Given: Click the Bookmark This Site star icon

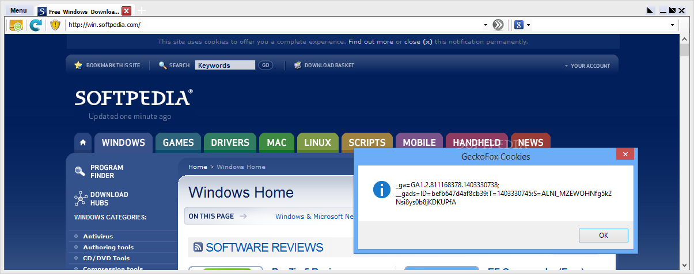Looking at the screenshot, I should (x=78, y=65).
